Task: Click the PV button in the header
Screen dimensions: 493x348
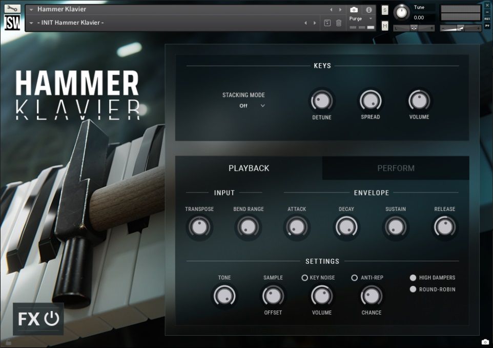Action: pyautogui.click(x=487, y=26)
